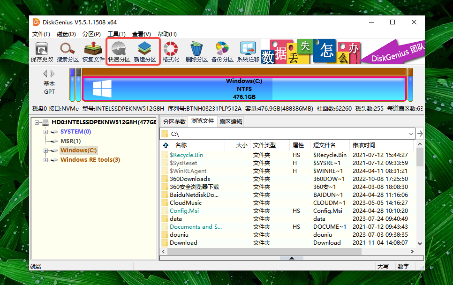Click horizontal scrollbar left arrow

[164, 252]
